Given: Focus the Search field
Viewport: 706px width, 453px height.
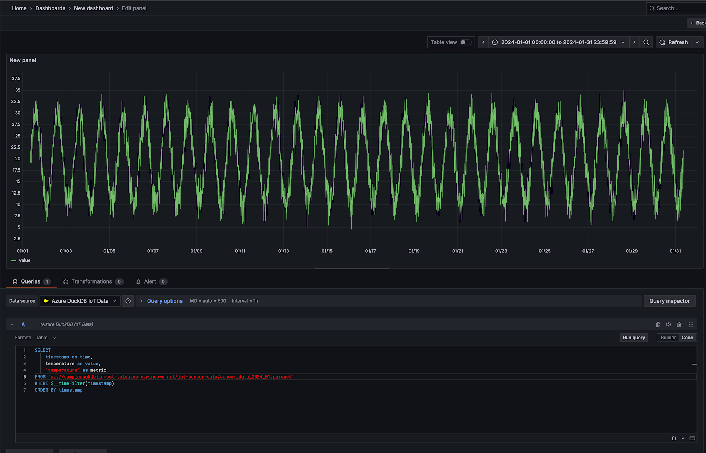Looking at the screenshot, I should pos(676,8).
